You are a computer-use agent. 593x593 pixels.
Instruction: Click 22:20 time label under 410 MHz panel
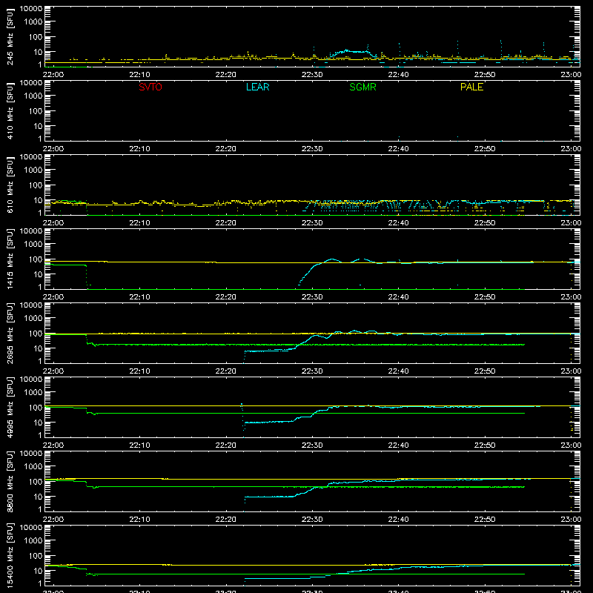pyautogui.click(x=226, y=149)
